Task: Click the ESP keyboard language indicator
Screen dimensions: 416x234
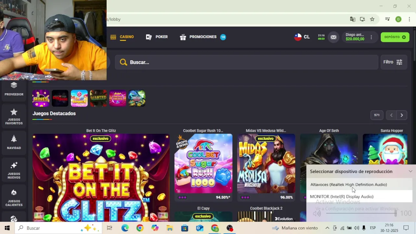Action: [x=373, y=228]
